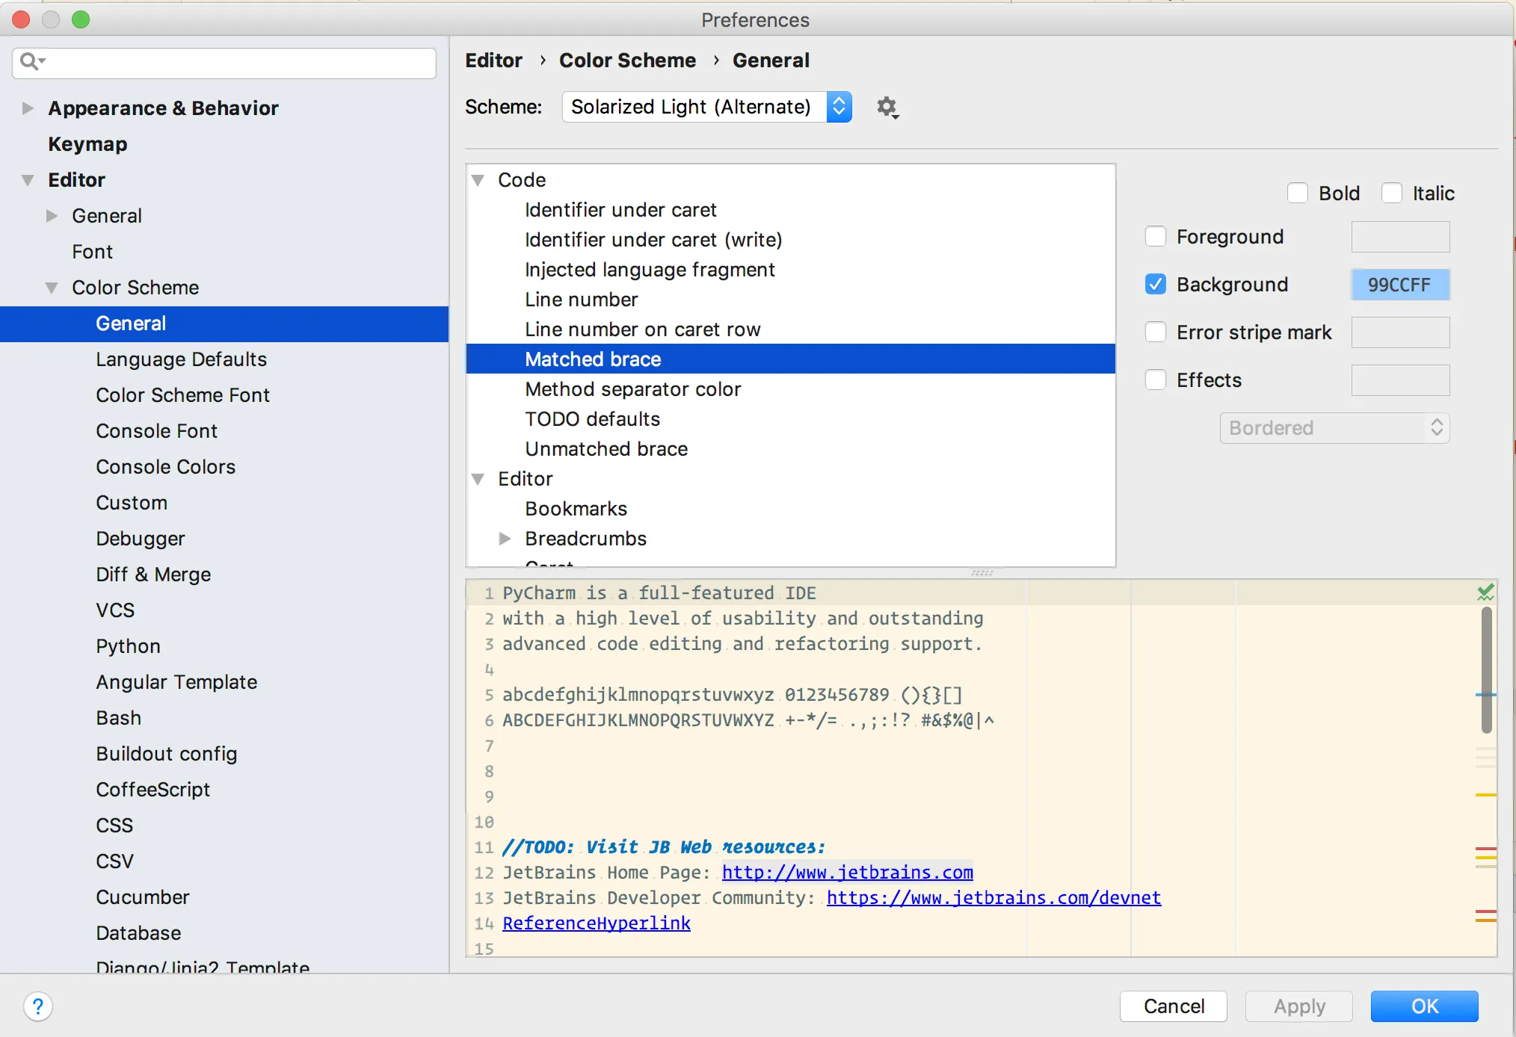Click the help question mark icon
The width and height of the screenshot is (1516, 1037).
38,1006
